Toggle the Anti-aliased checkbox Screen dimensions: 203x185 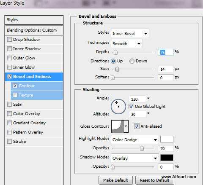(137, 126)
